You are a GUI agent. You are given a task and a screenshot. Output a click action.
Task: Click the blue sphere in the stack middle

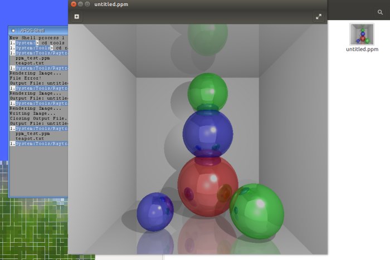tap(207, 134)
